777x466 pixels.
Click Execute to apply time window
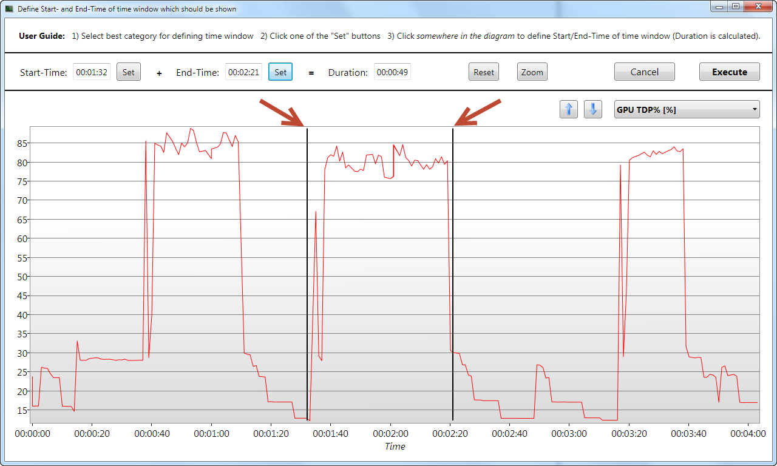point(730,72)
